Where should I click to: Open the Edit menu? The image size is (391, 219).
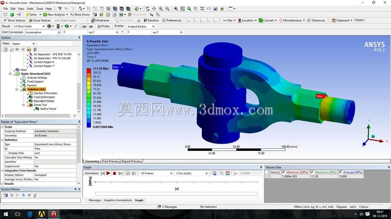pos(13,9)
